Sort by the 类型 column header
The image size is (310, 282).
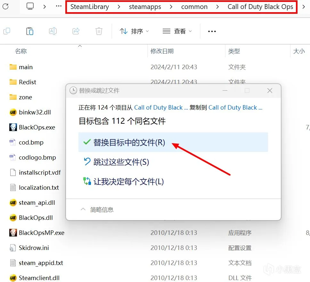pos(234,51)
